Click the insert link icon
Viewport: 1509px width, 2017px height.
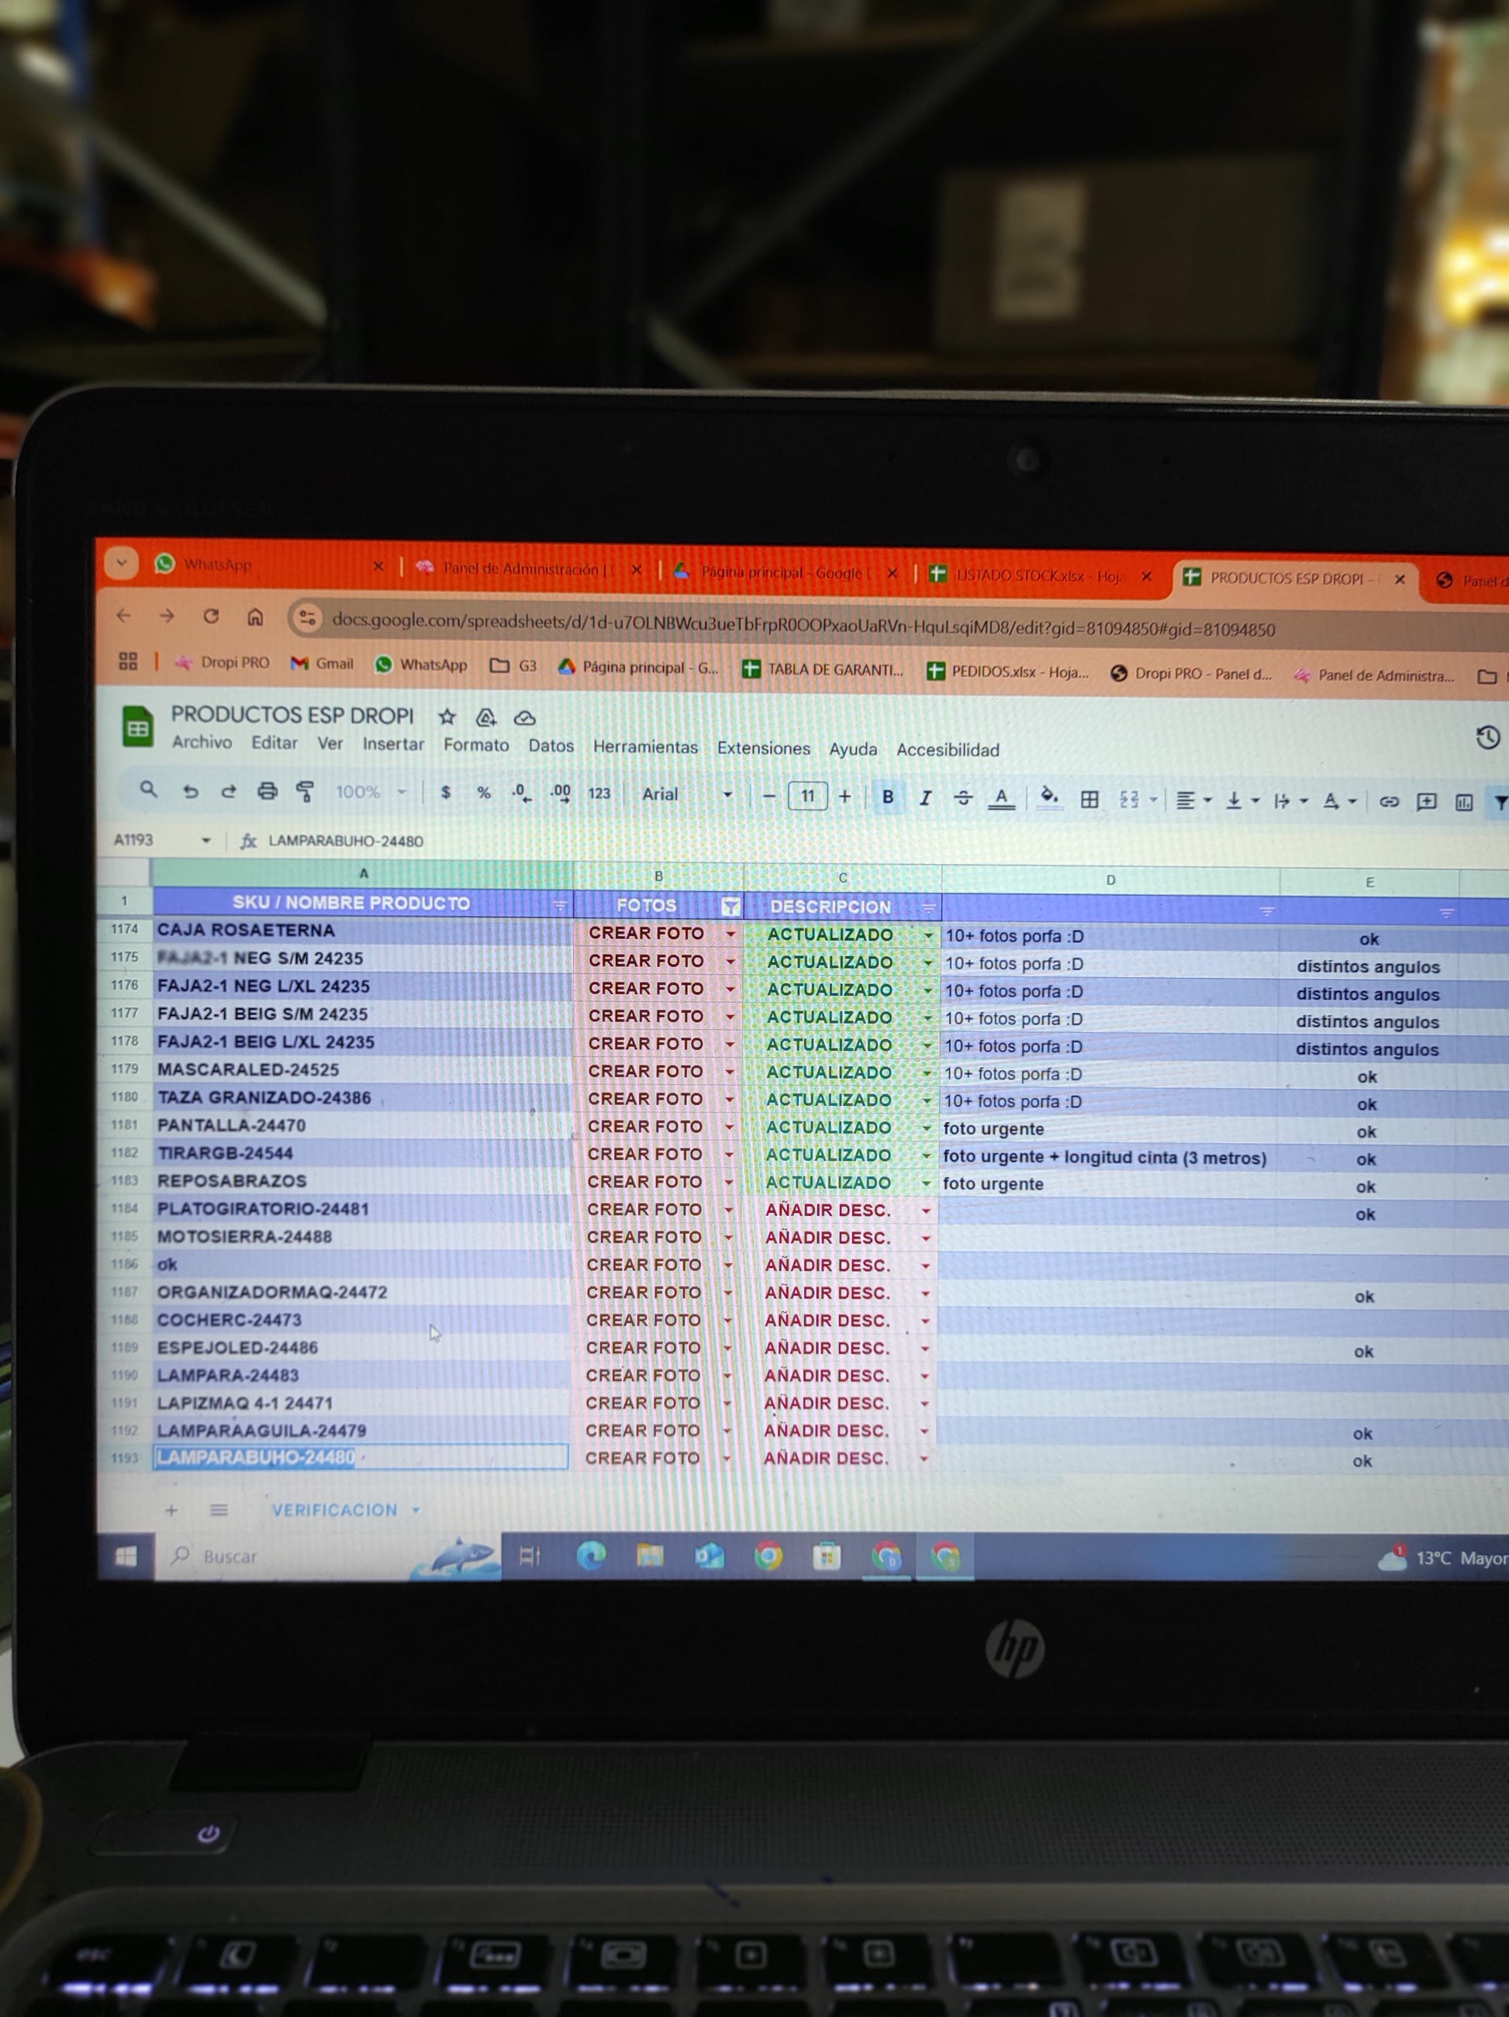(1388, 802)
